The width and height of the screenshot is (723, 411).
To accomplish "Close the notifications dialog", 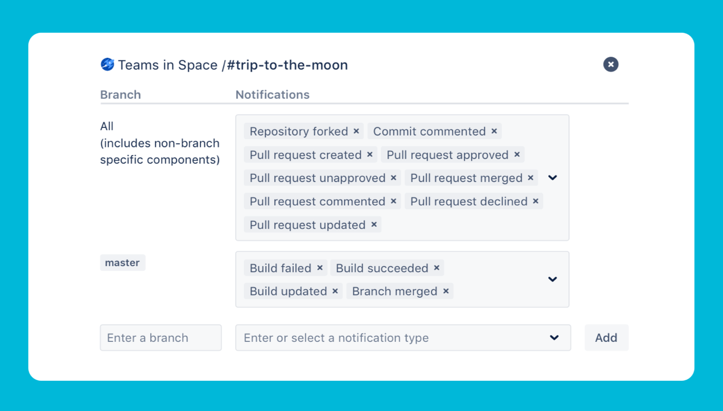I will click(x=610, y=64).
